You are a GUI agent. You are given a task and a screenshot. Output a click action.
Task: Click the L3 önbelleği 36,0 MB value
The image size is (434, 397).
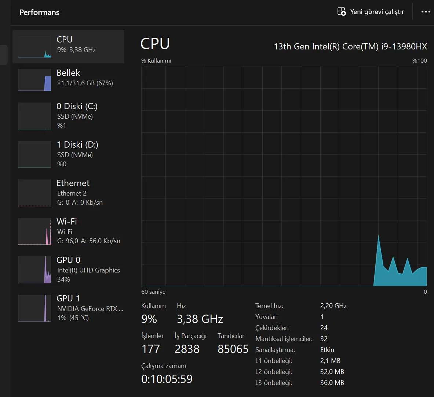point(332,383)
